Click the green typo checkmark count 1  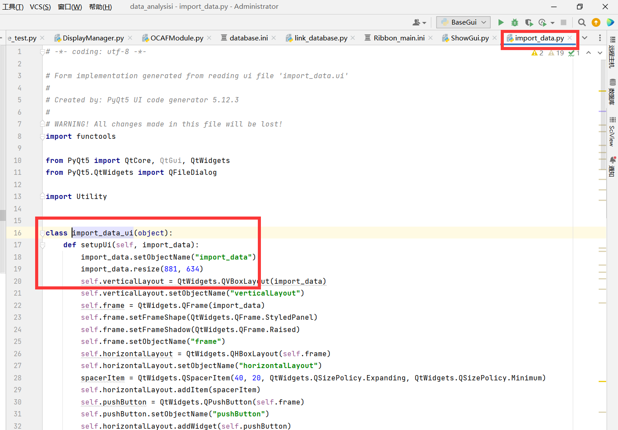click(574, 53)
